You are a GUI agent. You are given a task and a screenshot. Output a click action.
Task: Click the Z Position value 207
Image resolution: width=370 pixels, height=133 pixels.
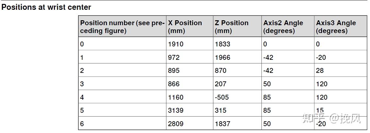[221, 84]
